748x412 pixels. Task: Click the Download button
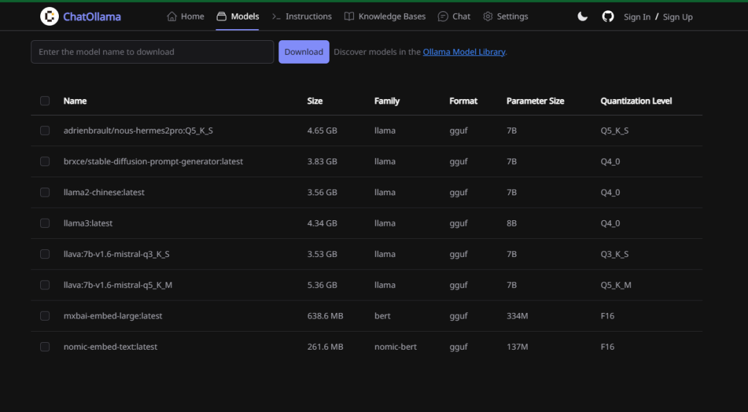304,52
